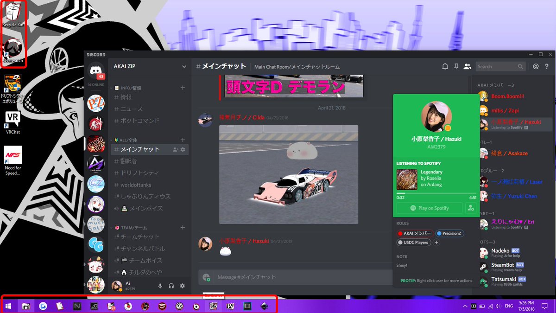Create channel in ALL/全体 category
The image size is (556, 313).
183,140
